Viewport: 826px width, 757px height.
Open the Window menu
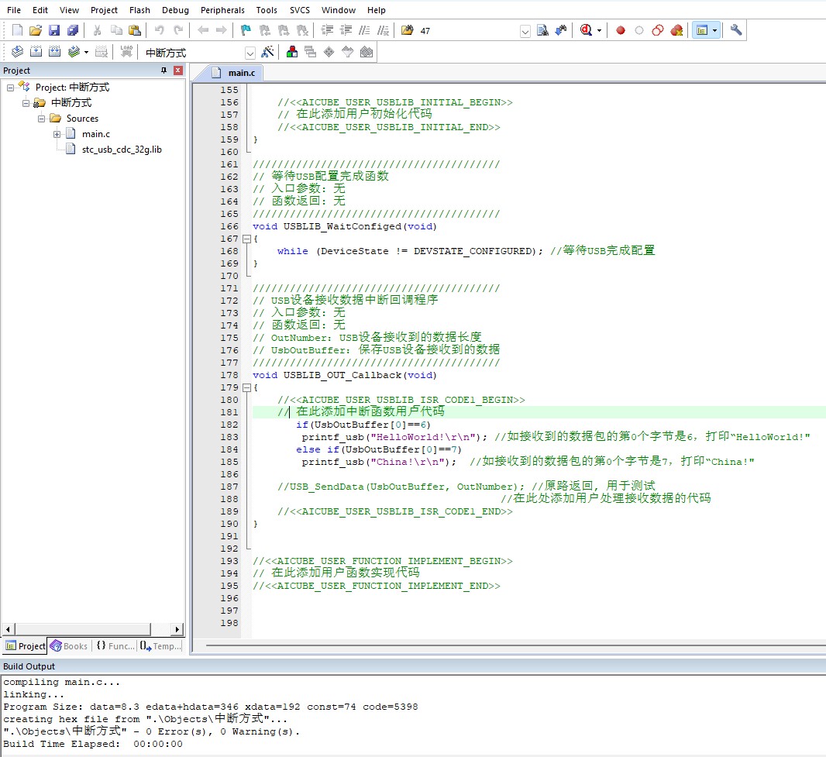tap(339, 10)
